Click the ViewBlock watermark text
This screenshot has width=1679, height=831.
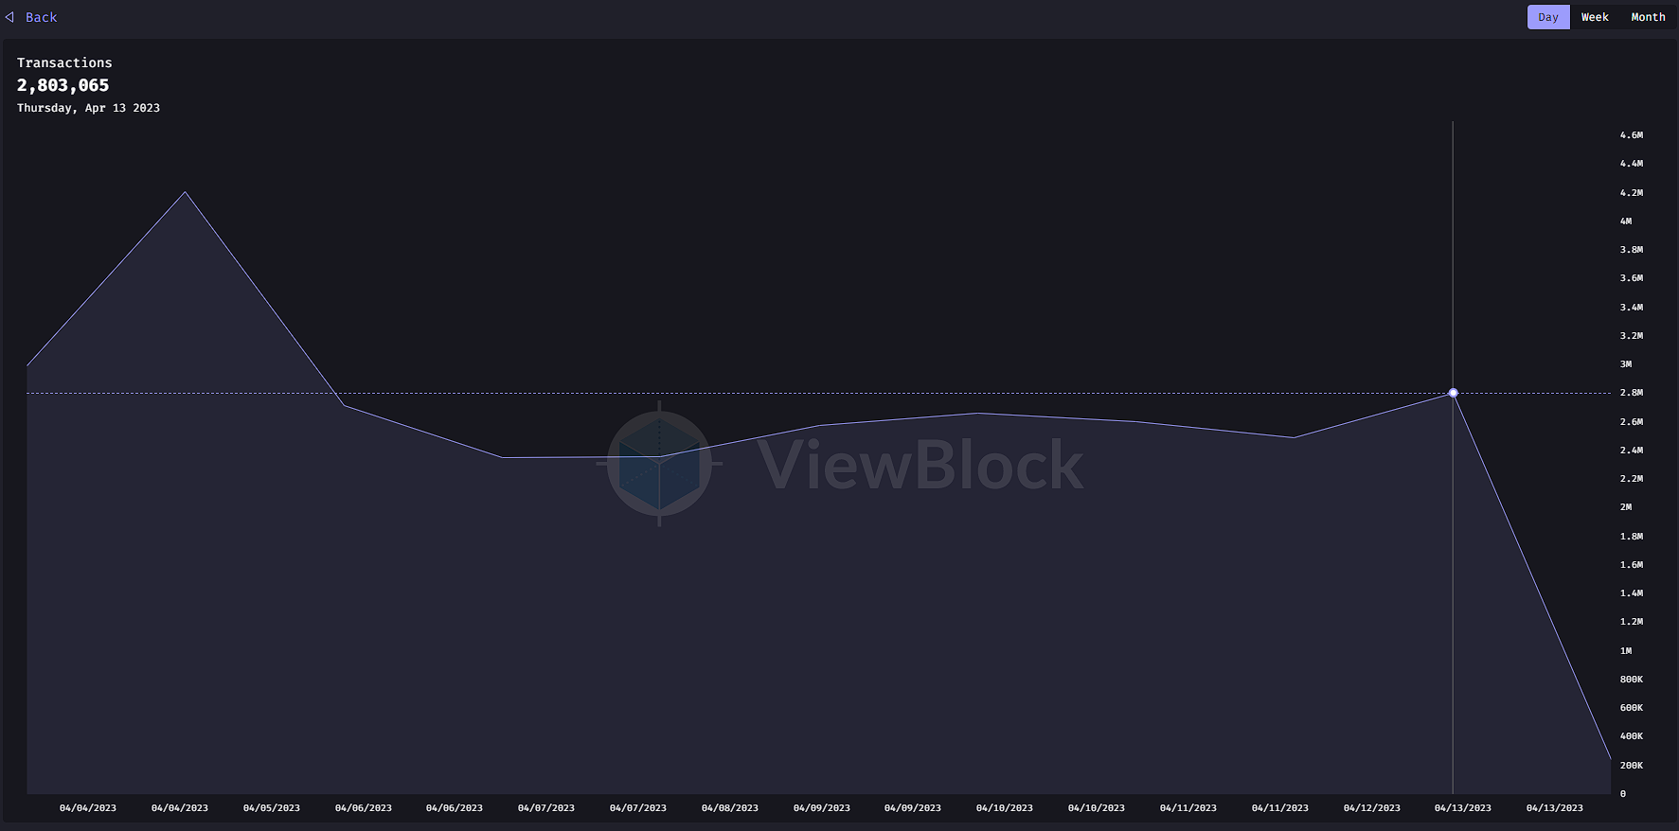point(920,465)
